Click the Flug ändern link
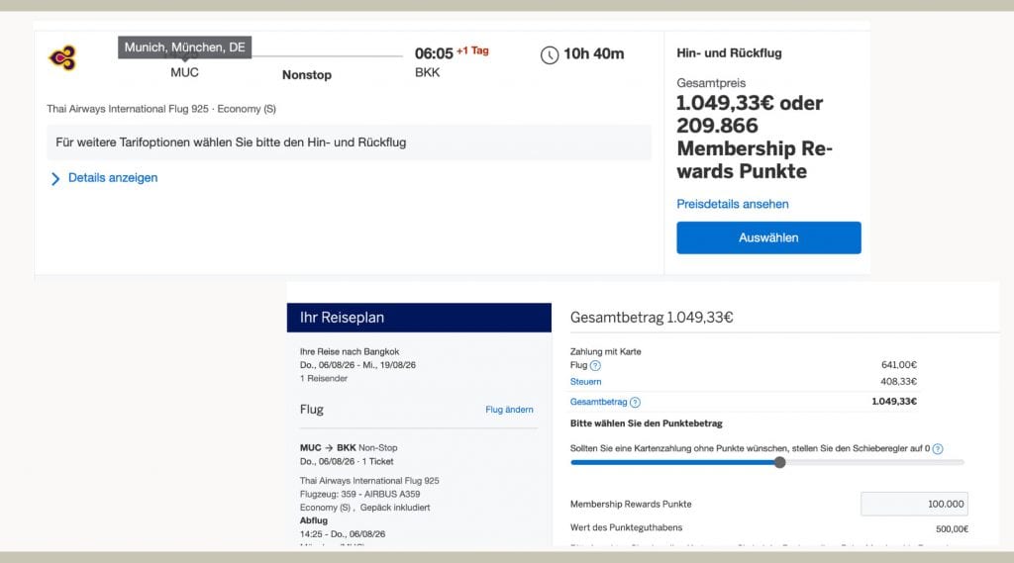Viewport: 1014px width, 563px height. pos(509,410)
